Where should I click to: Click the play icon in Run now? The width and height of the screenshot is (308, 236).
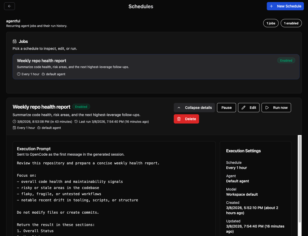point(267,108)
